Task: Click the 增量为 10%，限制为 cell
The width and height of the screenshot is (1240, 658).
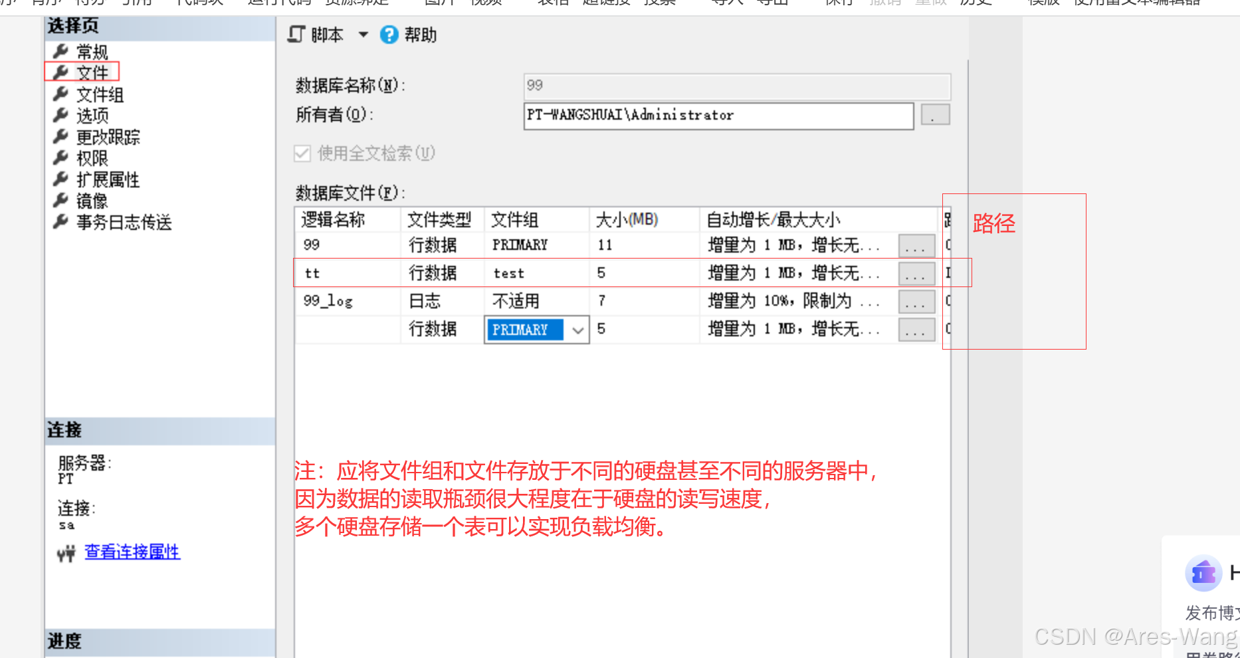Action: coord(799,301)
